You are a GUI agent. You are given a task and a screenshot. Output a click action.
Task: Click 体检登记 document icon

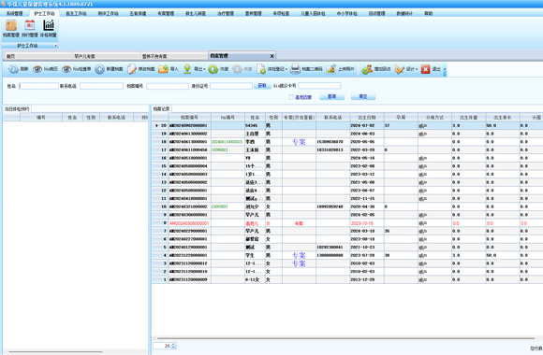[x=261, y=69]
